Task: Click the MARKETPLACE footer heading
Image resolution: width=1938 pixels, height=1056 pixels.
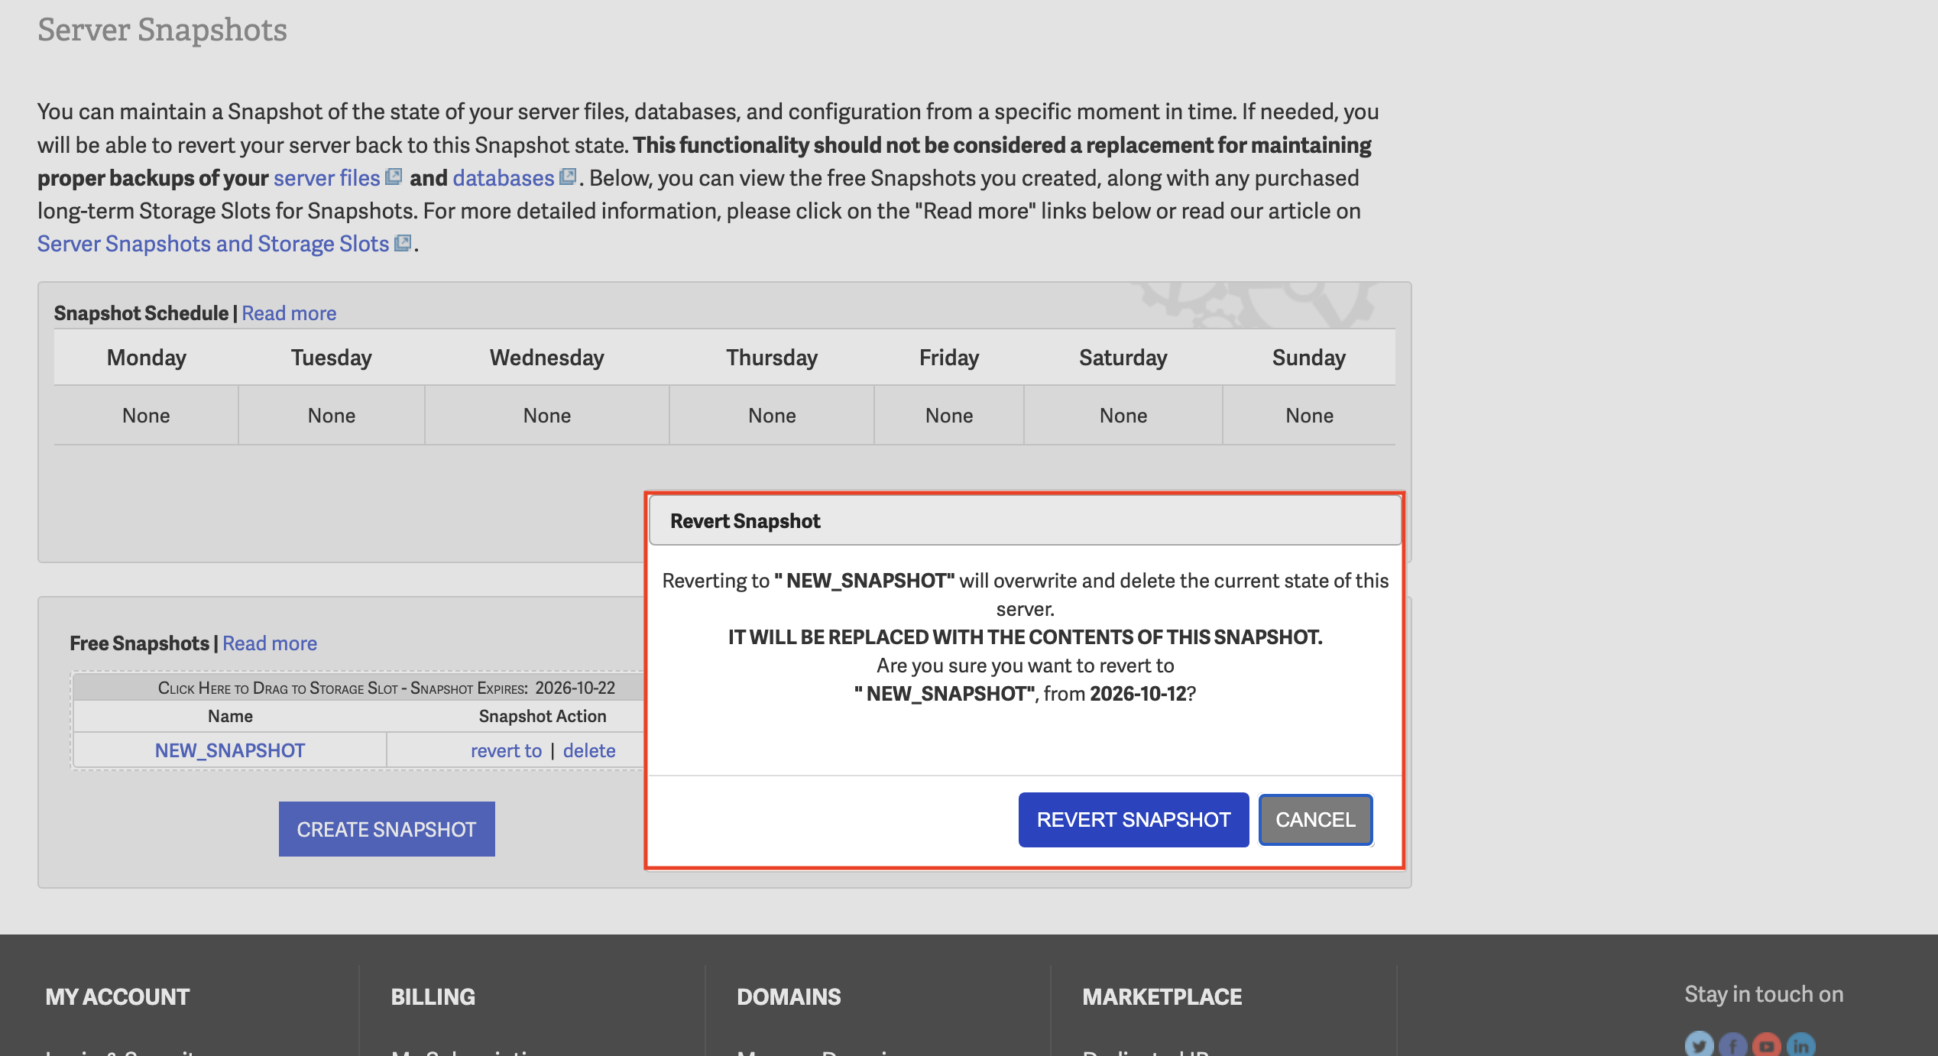Action: (x=1162, y=996)
